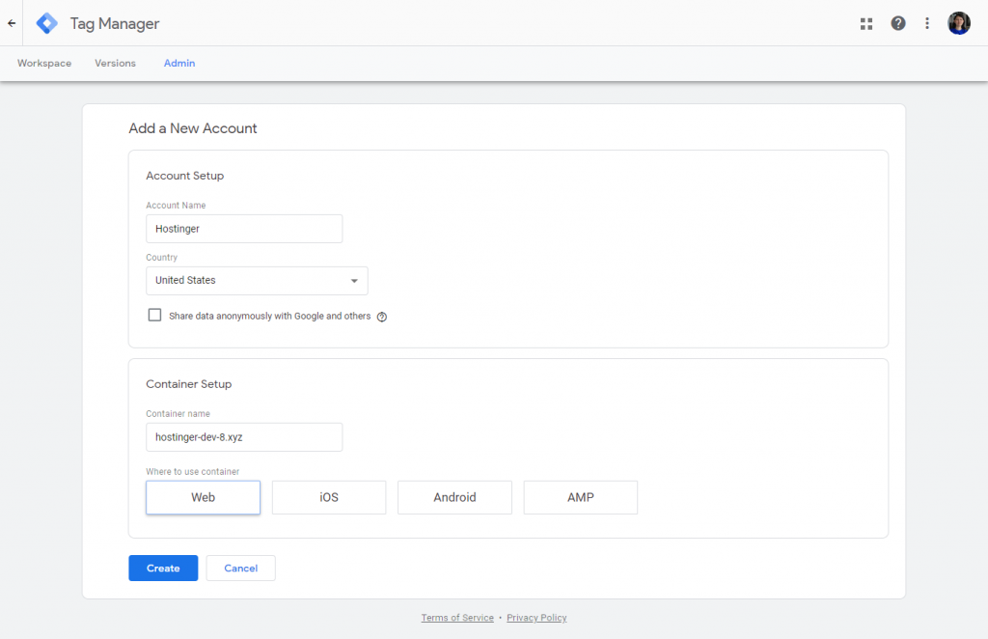This screenshot has width=988, height=639.
Task: Open the Terms of Service link
Action: 456,617
